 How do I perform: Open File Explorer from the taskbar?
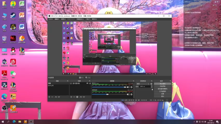(20, 122)
